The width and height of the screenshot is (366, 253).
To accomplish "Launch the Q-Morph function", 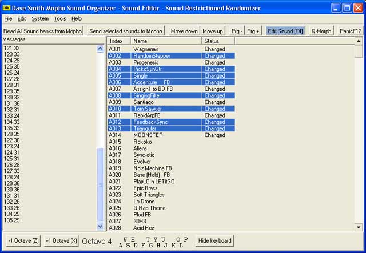I will tap(321, 31).
